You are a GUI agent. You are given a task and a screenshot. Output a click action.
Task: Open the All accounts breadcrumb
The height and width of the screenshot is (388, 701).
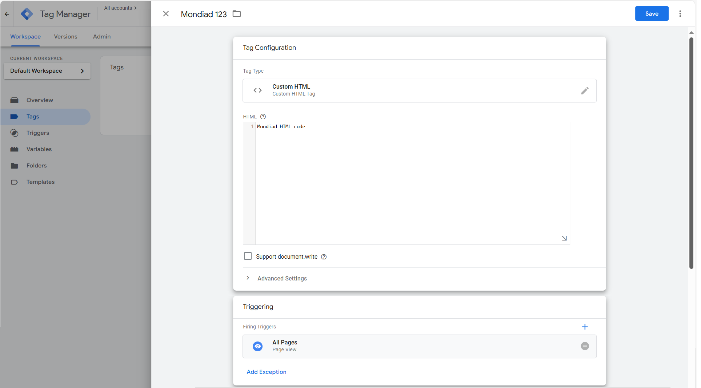tap(120, 8)
